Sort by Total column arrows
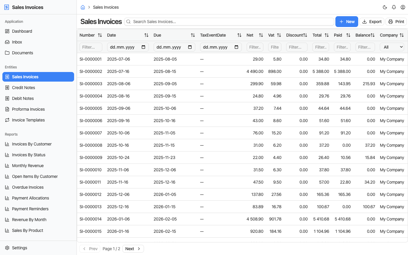 (327, 35)
